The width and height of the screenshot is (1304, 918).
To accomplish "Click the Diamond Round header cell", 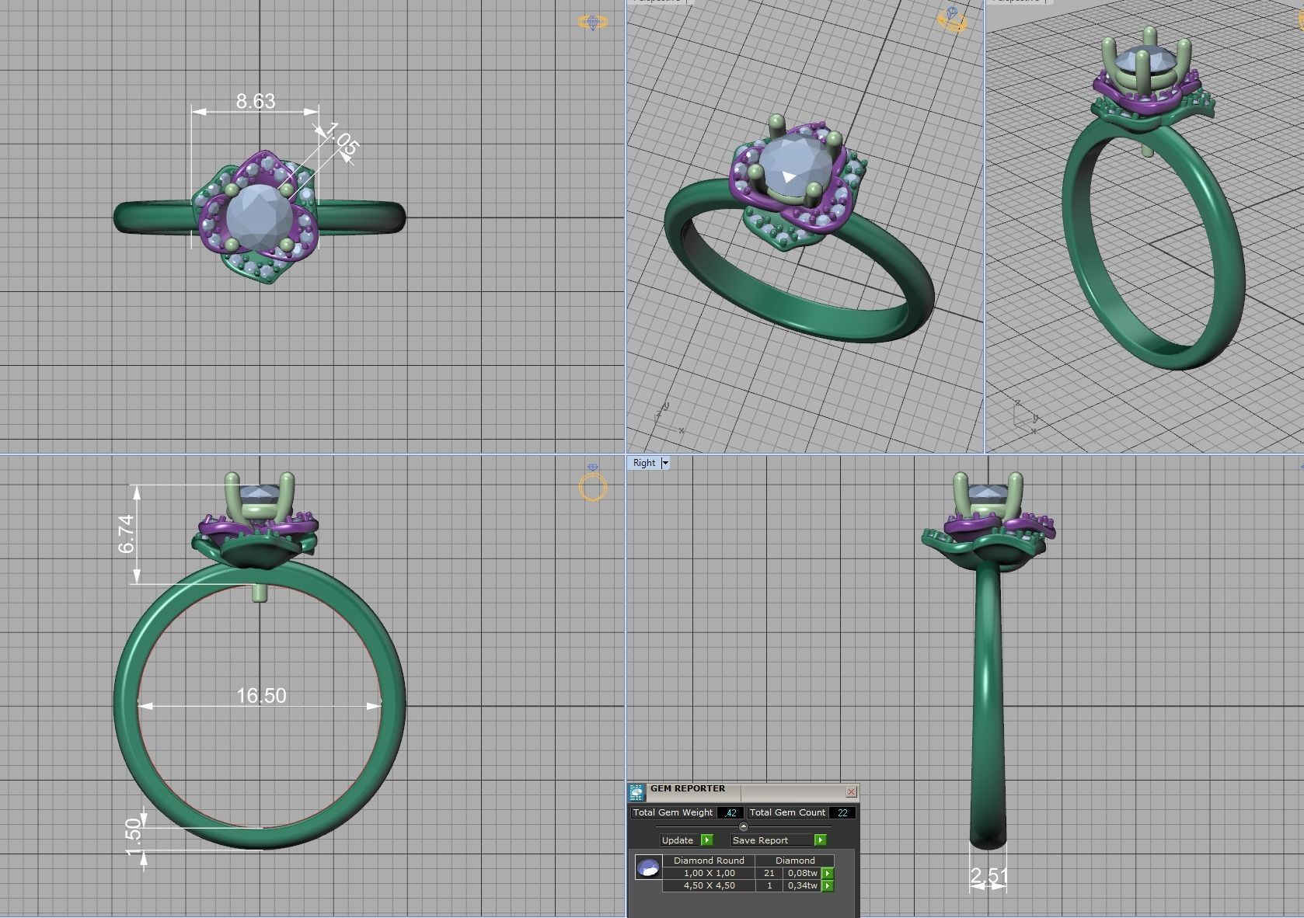I will [709, 861].
